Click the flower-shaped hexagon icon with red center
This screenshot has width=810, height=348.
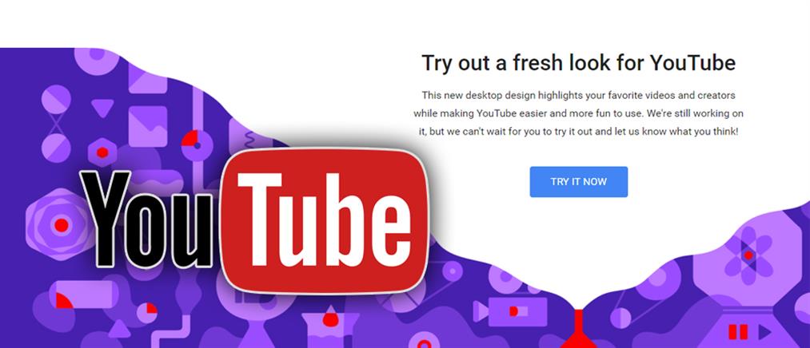[x=748, y=255]
